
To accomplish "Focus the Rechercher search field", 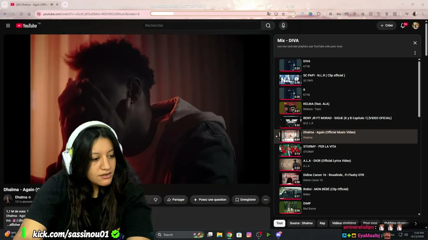I will (202, 26).
